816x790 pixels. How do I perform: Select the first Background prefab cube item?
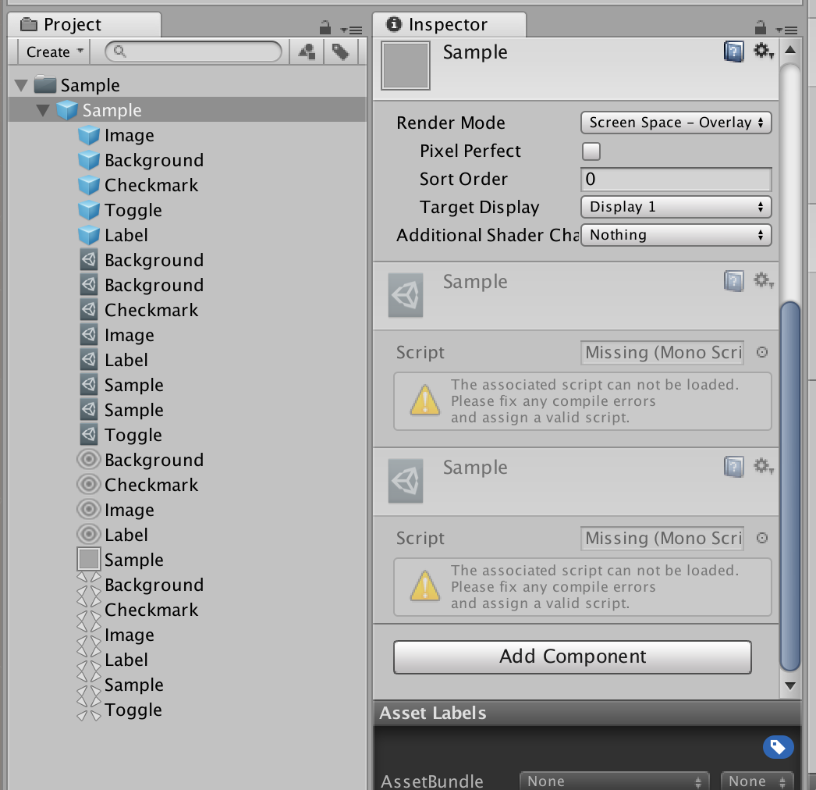click(x=140, y=160)
